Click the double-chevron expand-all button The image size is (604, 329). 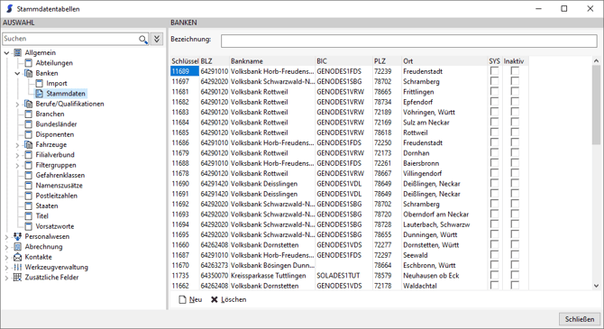(157, 39)
